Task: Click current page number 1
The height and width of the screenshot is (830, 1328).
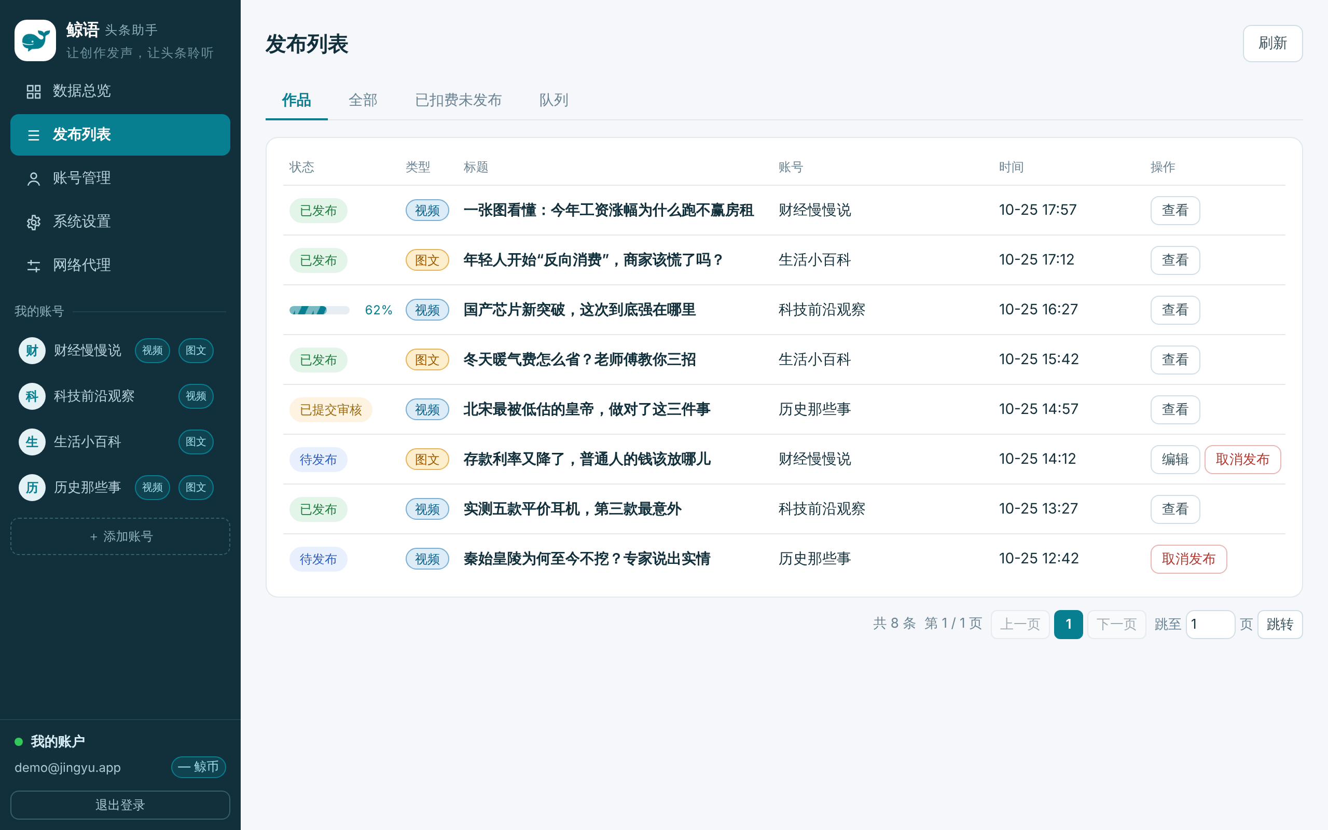Action: tap(1069, 624)
